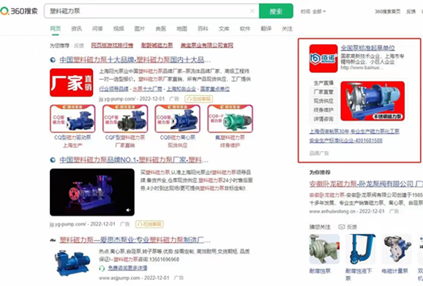Open the red 厂家直销 ad image
Image resolution: width=423 pixels, height=286 pixels.
tap(72, 83)
